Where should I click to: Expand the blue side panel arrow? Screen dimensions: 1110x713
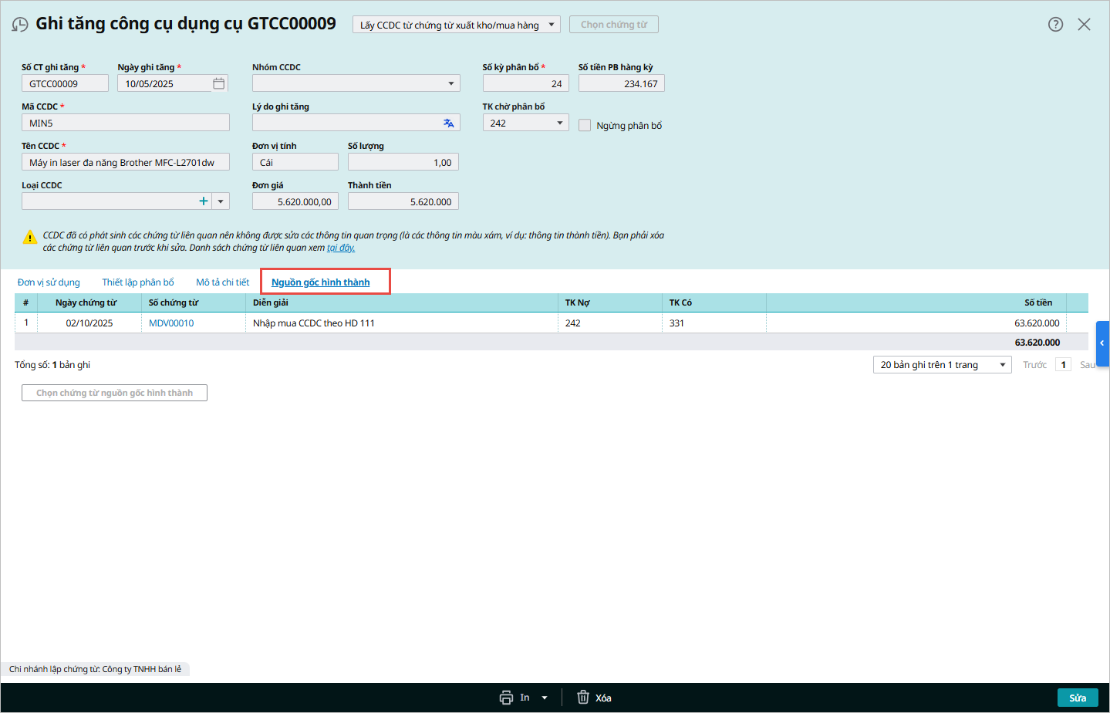coord(1102,343)
